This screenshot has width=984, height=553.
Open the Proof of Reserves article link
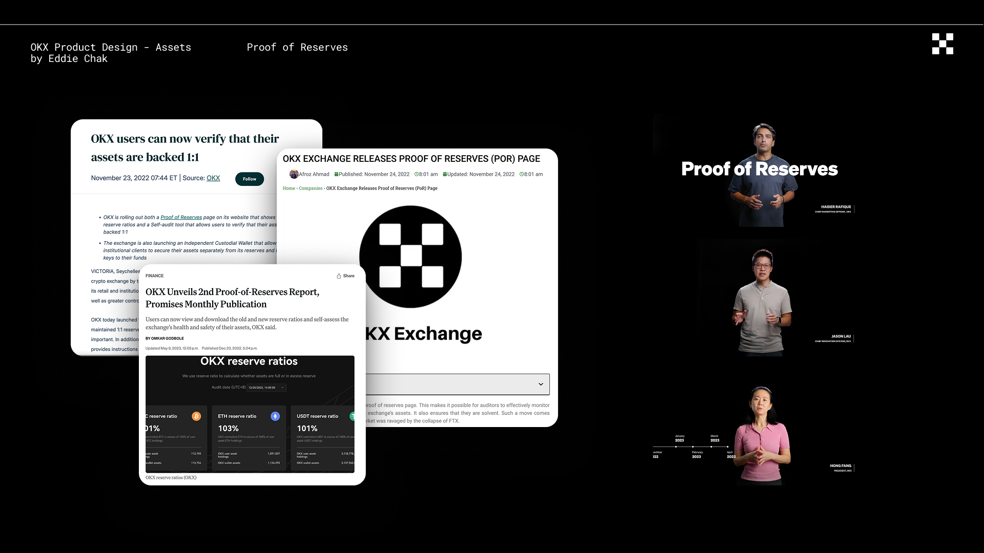(181, 217)
